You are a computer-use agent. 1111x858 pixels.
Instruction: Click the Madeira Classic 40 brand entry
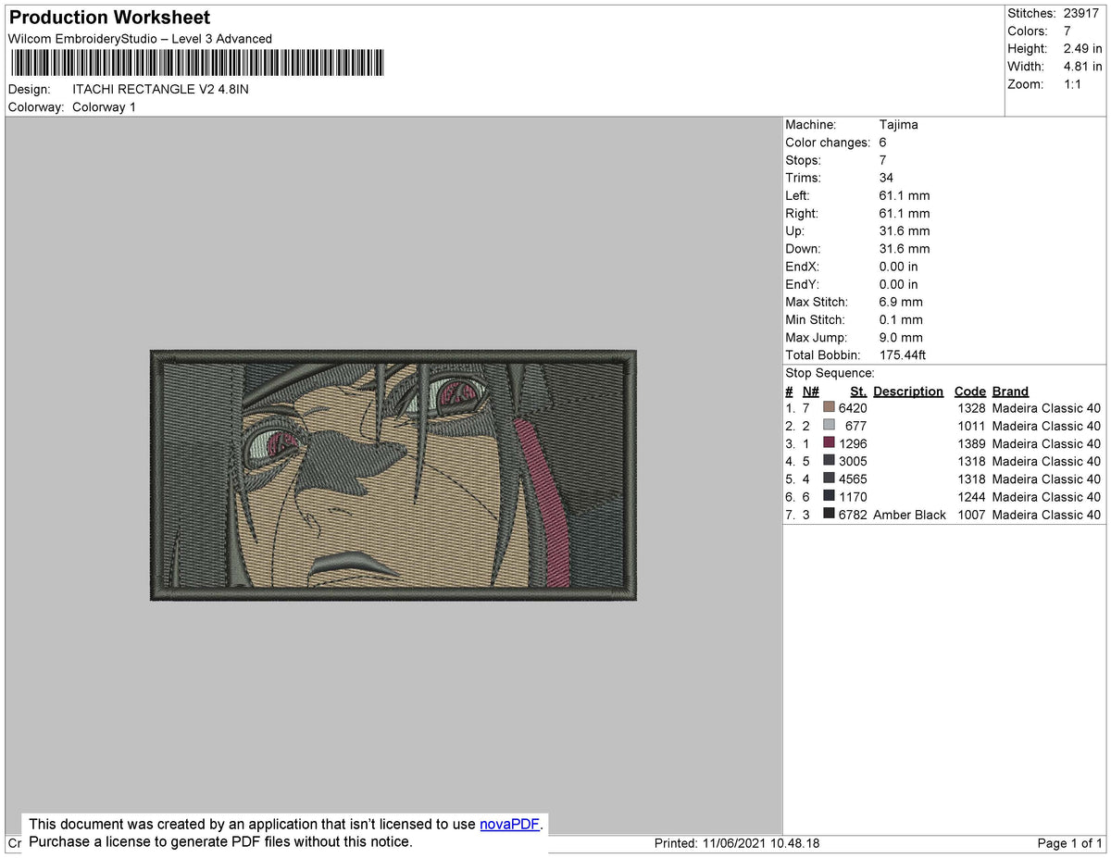point(1046,407)
